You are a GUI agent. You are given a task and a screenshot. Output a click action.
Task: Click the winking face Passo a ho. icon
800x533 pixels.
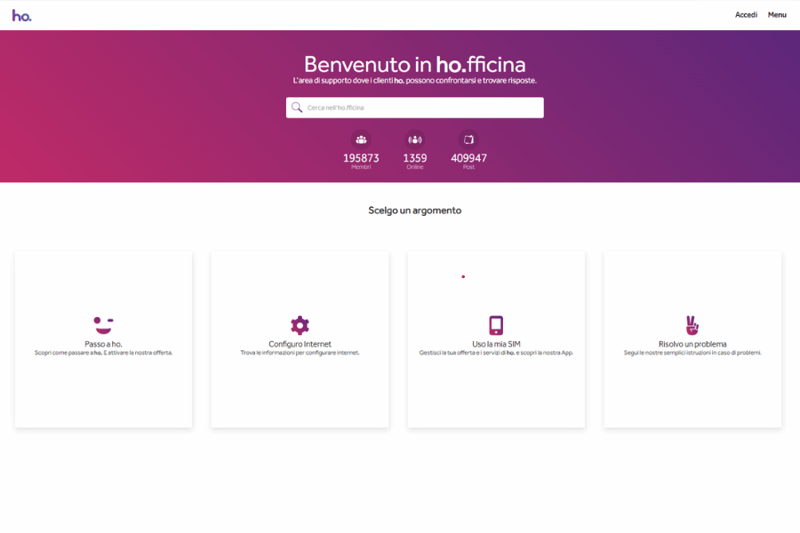pos(104,325)
